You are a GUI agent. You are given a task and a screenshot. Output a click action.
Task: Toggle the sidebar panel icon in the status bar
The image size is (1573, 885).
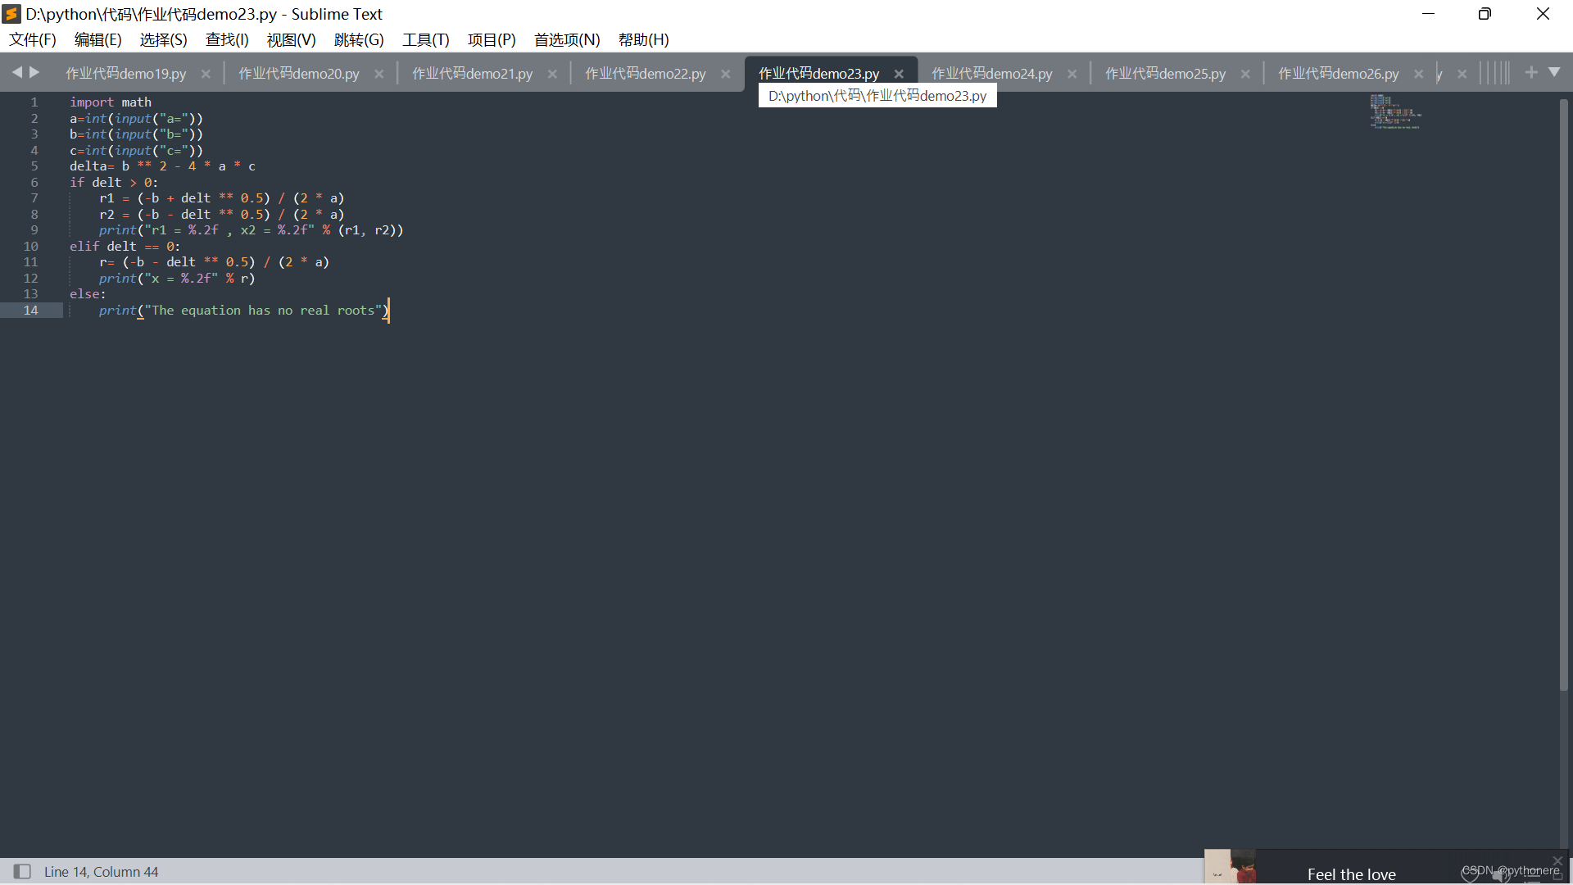tap(22, 871)
